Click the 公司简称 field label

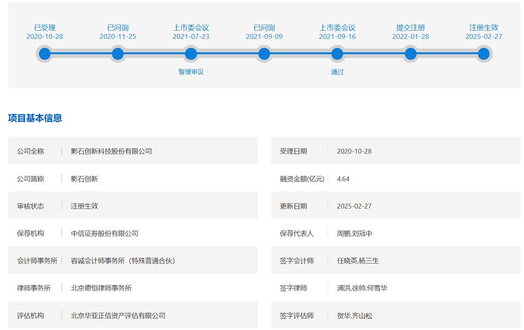tap(30, 179)
